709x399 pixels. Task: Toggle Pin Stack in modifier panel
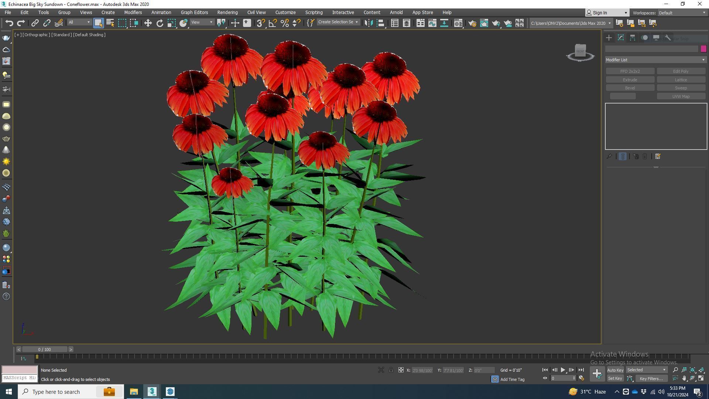click(609, 157)
